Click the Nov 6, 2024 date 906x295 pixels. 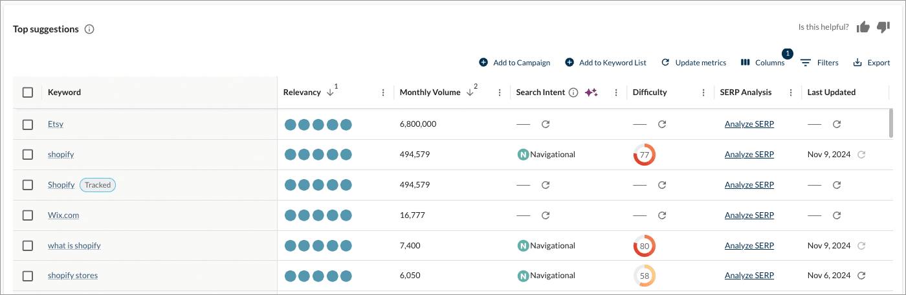tap(829, 276)
